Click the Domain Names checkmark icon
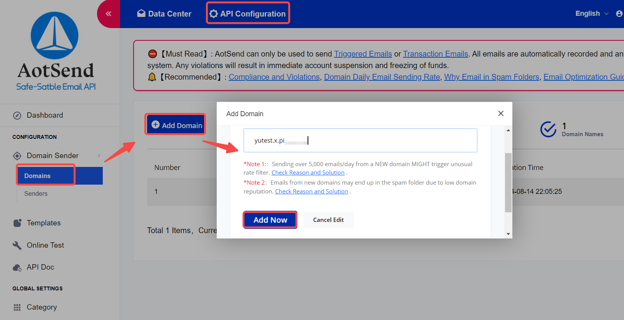Image resolution: width=624 pixels, height=320 pixels. pos(548,129)
